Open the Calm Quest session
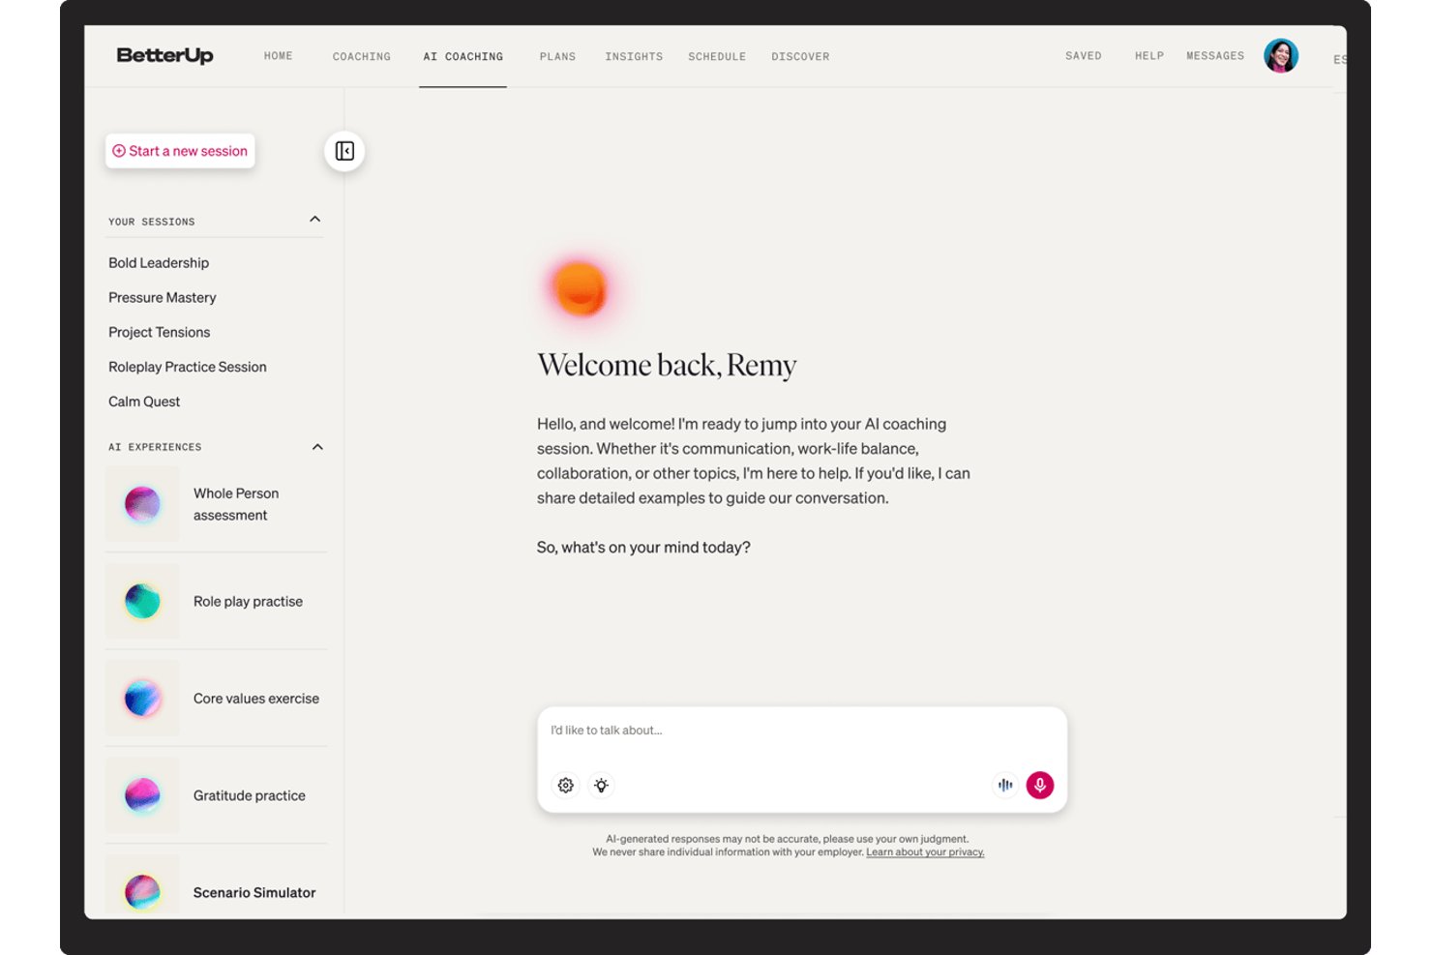This screenshot has height=955, width=1432. pyautogui.click(x=144, y=402)
